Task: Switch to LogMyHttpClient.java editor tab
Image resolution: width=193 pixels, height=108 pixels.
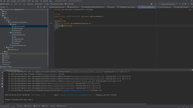Action: pyautogui.click(x=182, y=7)
